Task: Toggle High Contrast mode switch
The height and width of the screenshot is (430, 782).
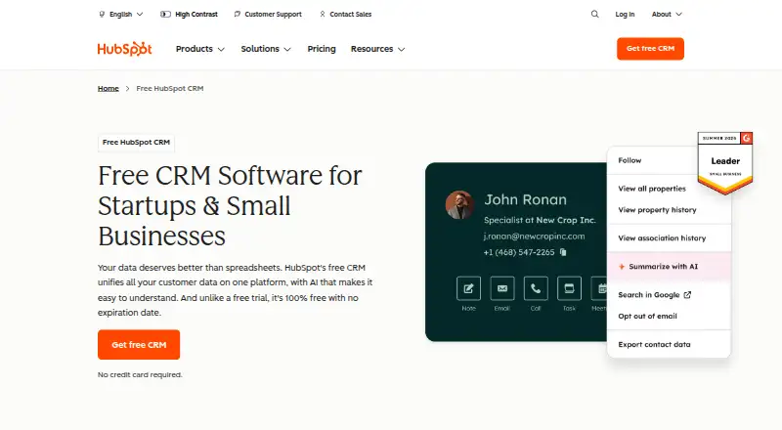Action: pyautogui.click(x=165, y=14)
